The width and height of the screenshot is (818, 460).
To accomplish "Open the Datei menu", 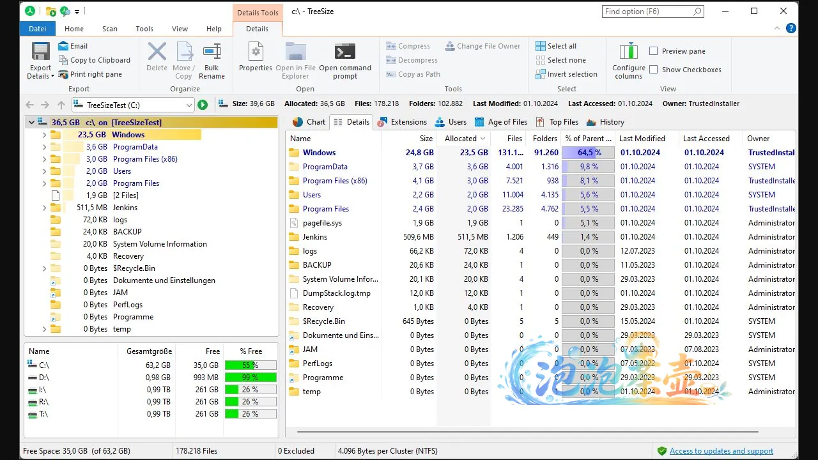I will click(x=38, y=29).
